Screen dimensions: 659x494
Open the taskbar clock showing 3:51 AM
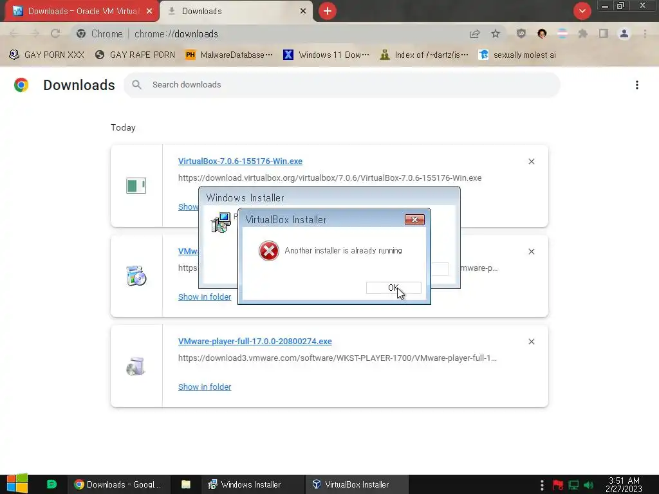pos(624,484)
